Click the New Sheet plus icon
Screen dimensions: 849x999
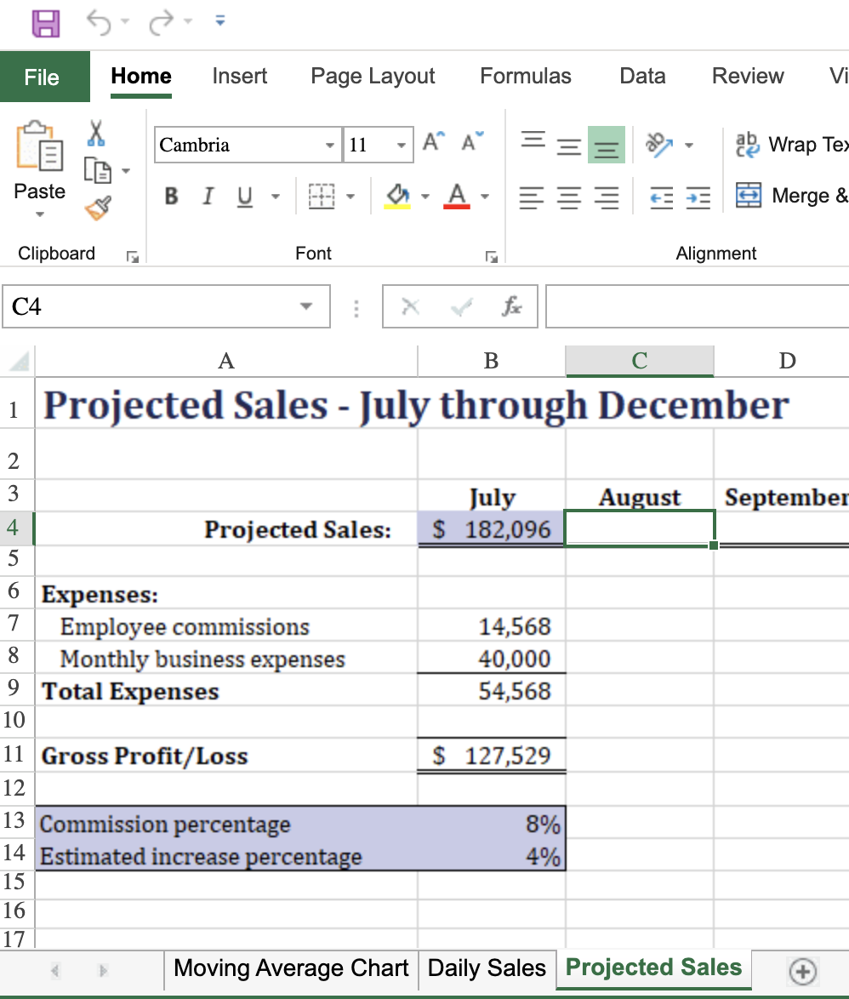point(802,971)
